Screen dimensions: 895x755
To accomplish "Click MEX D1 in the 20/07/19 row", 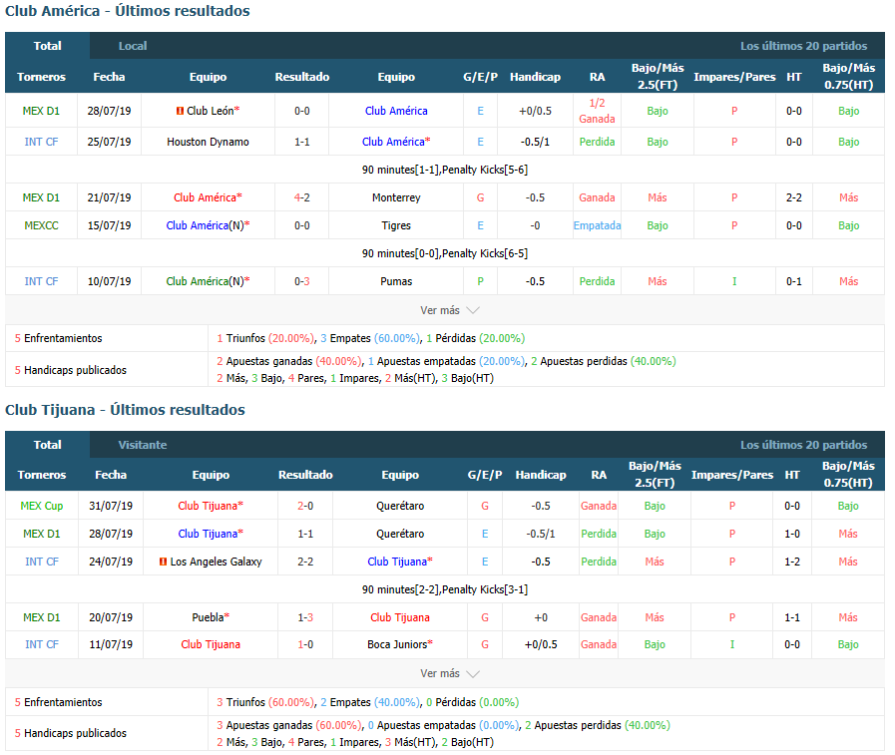I will tap(42, 617).
